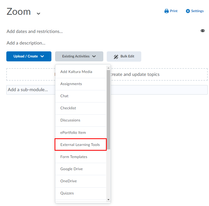Screen dimensions: 209x206
Task: Click the Settings gear icon
Action: pyautogui.click(x=188, y=11)
